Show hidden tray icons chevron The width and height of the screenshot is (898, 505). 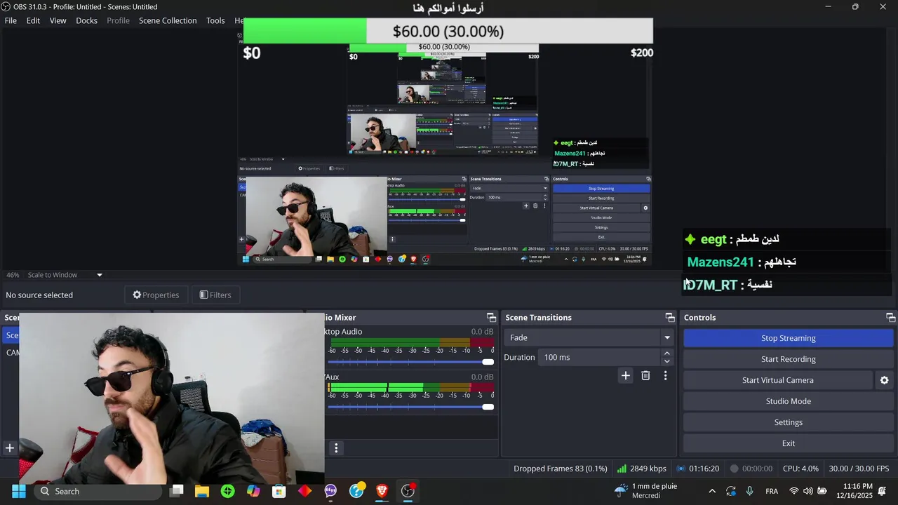click(712, 491)
